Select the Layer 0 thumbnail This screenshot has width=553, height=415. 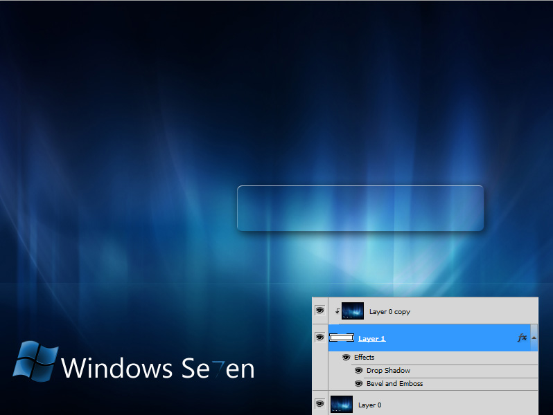click(342, 404)
